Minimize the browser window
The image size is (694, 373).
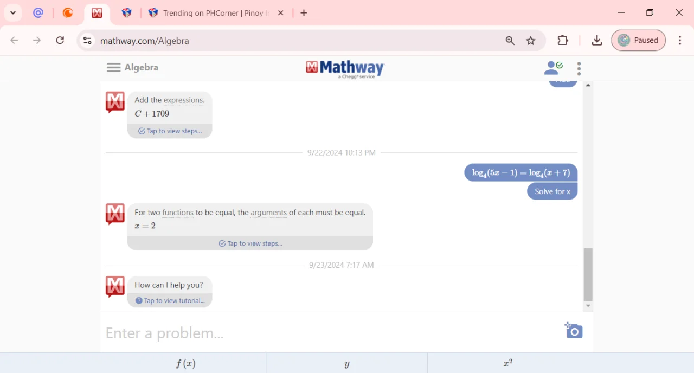tap(621, 12)
